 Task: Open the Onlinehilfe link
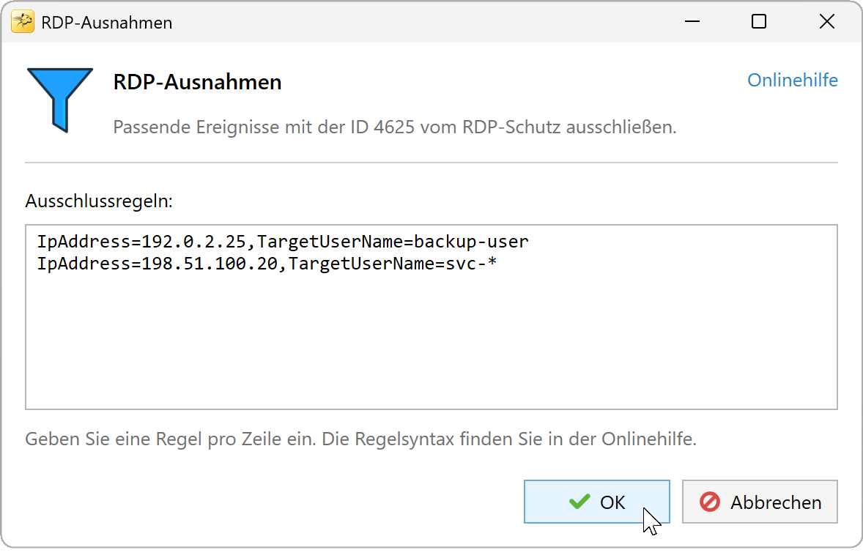792,81
